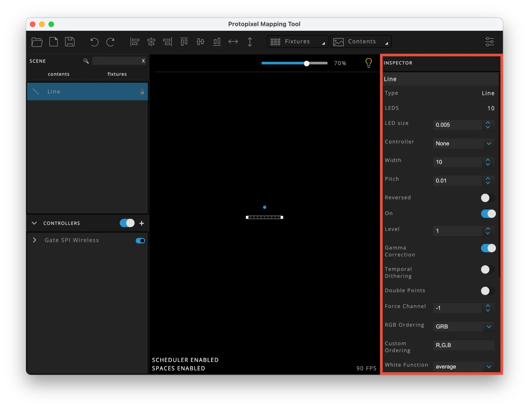
Task: Save the project with the floppy disk icon
Action: 70,42
